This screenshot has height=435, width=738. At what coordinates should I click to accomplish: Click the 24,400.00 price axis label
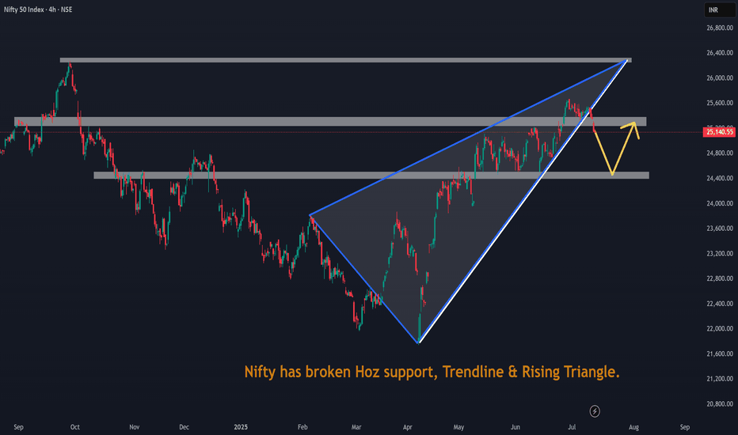click(720, 178)
